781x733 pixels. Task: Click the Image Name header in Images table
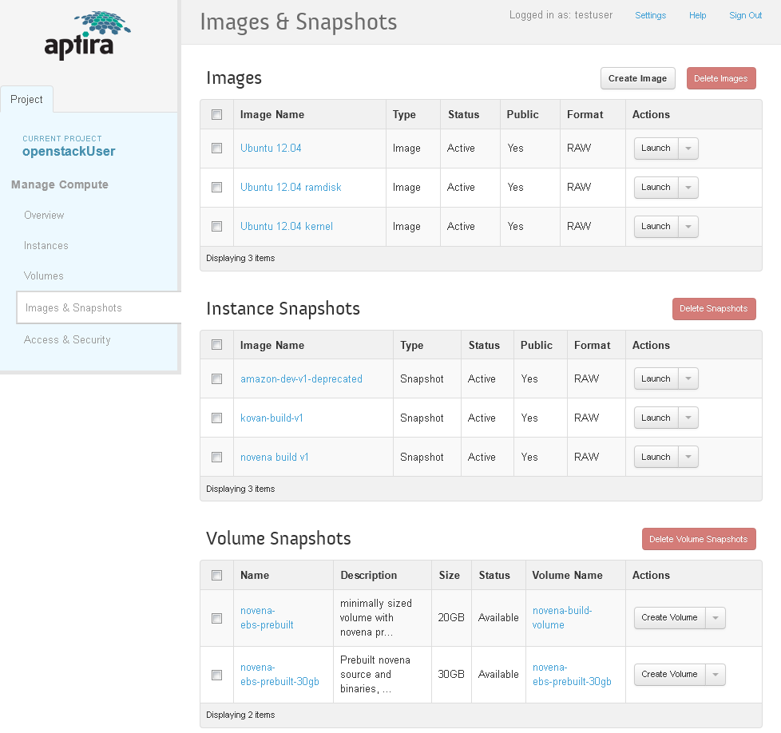(272, 114)
